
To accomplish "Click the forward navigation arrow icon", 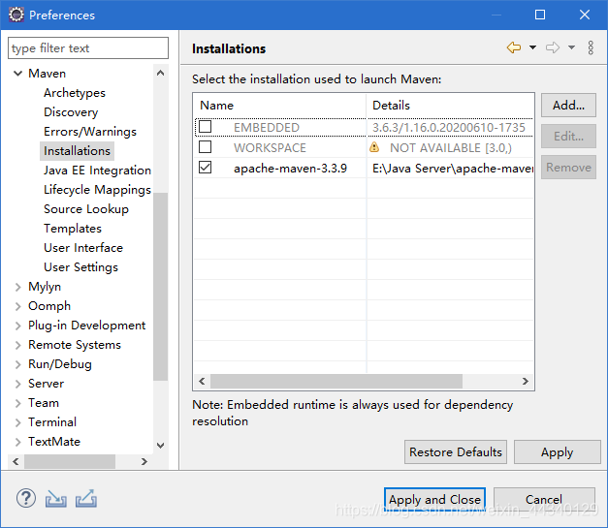I will point(553,47).
